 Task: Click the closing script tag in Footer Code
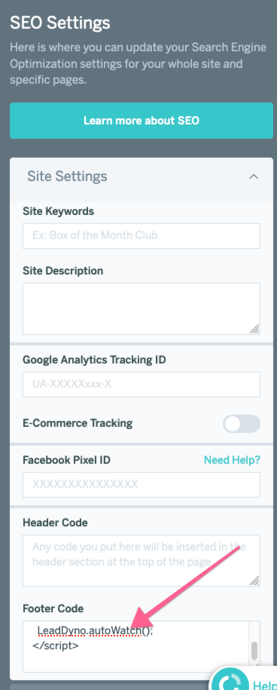[56, 646]
